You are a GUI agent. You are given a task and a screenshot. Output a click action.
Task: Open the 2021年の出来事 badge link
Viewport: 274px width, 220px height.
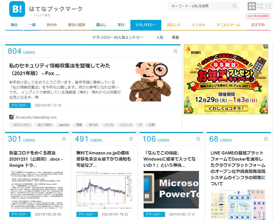(258, 16)
